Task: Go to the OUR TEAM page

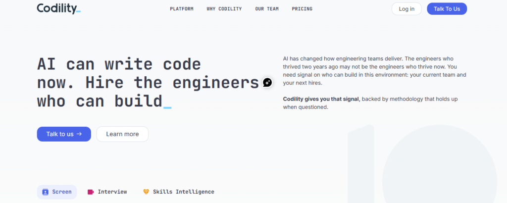Action: point(267,9)
